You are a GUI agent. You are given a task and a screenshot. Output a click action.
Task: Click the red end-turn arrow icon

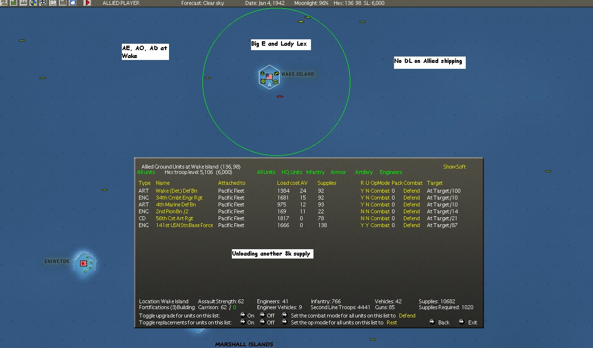pos(88,2)
